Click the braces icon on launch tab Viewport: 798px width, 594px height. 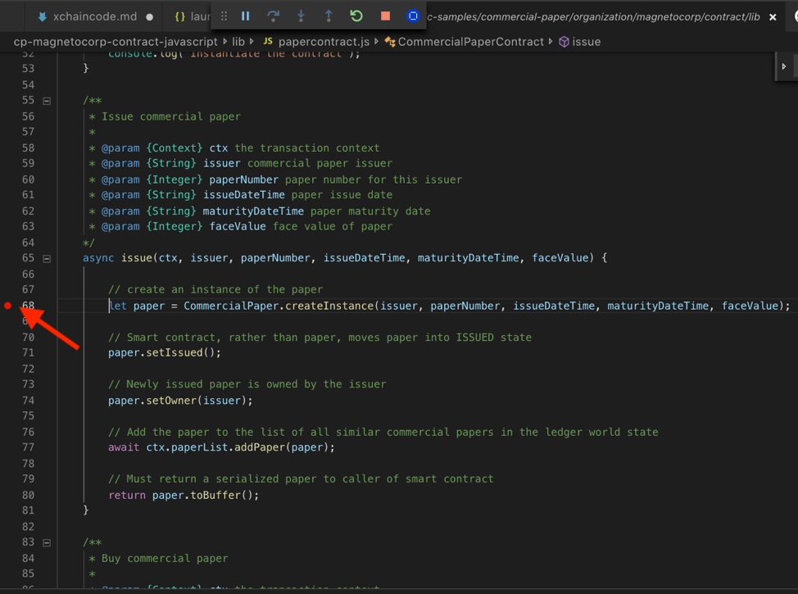(179, 16)
